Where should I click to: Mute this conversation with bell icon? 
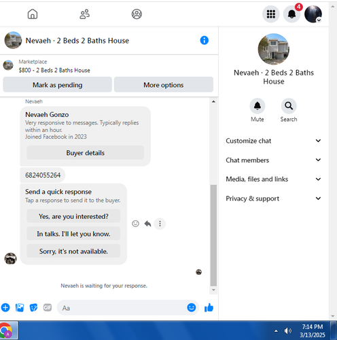pos(258,106)
